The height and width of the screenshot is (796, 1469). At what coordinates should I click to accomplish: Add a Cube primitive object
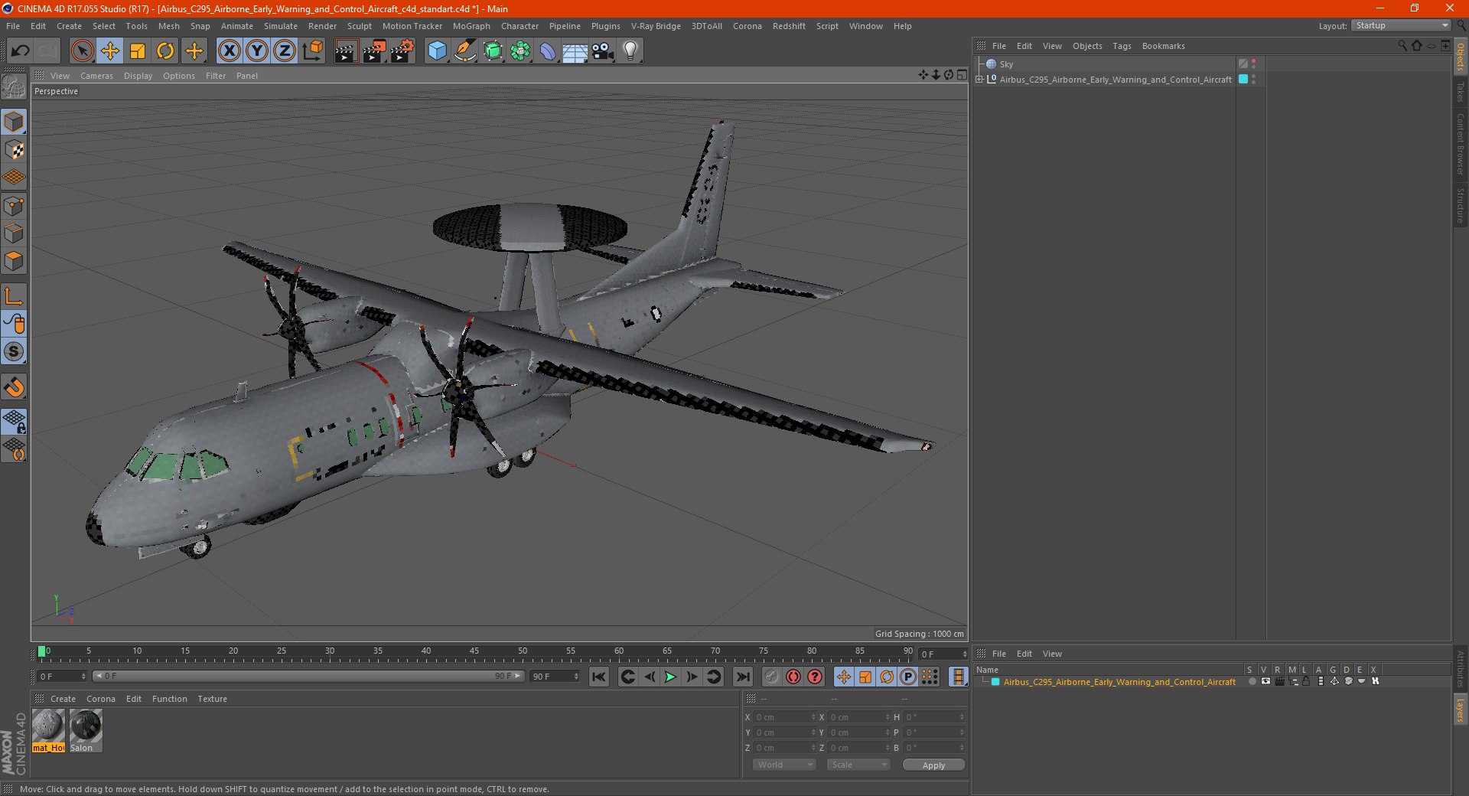[x=438, y=51]
